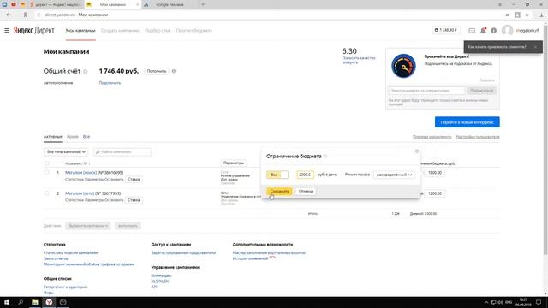Click the Yandex 'Я' home icon in the address bar

25,15
